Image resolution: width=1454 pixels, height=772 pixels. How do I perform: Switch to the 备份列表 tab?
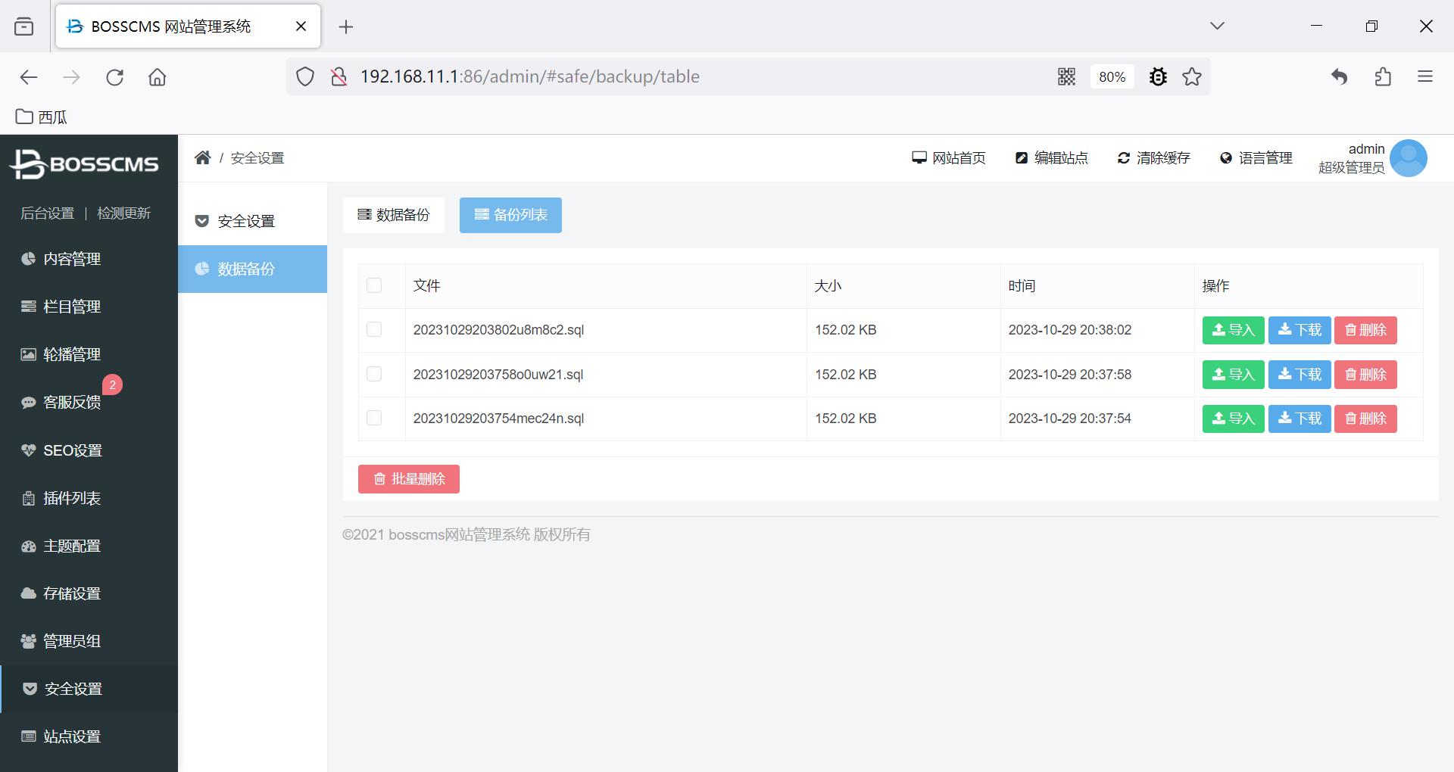pos(510,215)
